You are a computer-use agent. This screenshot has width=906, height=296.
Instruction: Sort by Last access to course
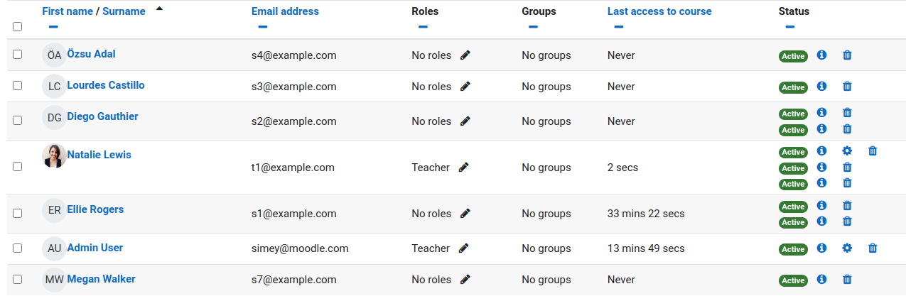point(659,11)
